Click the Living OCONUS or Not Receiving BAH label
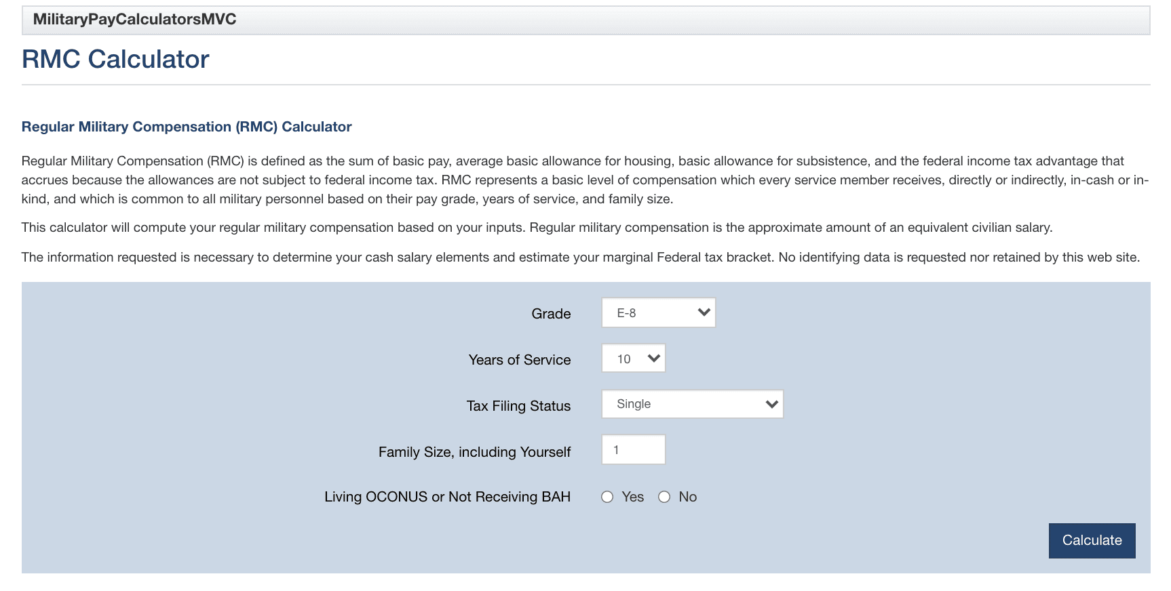The height and width of the screenshot is (591, 1171). [x=447, y=497]
